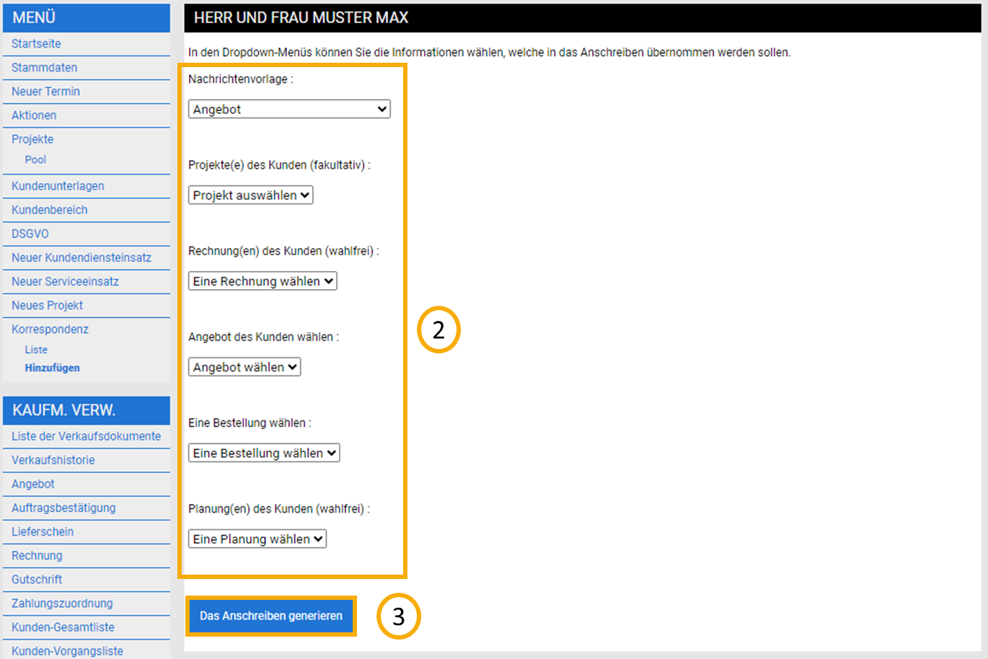988x659 pixels.
Task: Open the Nachrichtenvorlage dropdown showing Angebot
Action: 289,109
